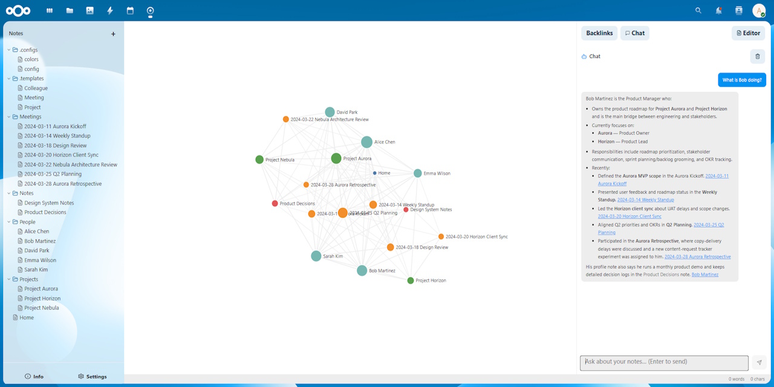The height and width of the screenshot is (387, 774).
Task: Open Project Horizon in sidebar
Action: pos(42,298)
